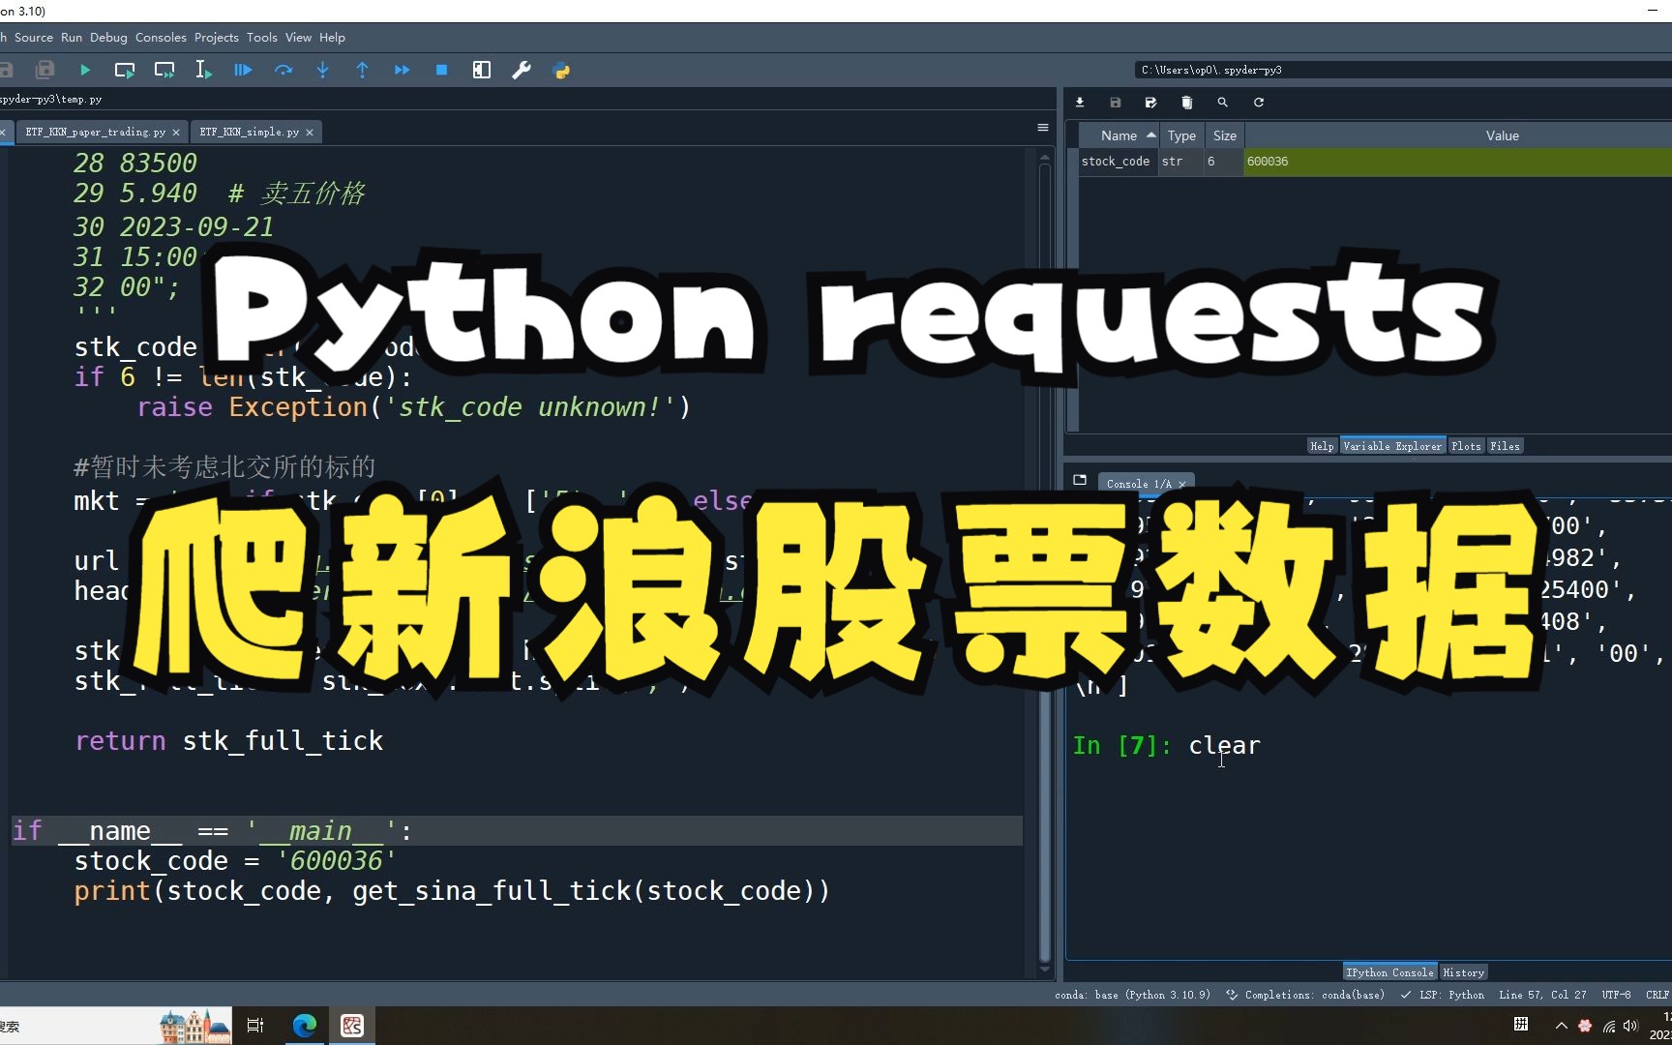Open Help menu

[332, 37]
